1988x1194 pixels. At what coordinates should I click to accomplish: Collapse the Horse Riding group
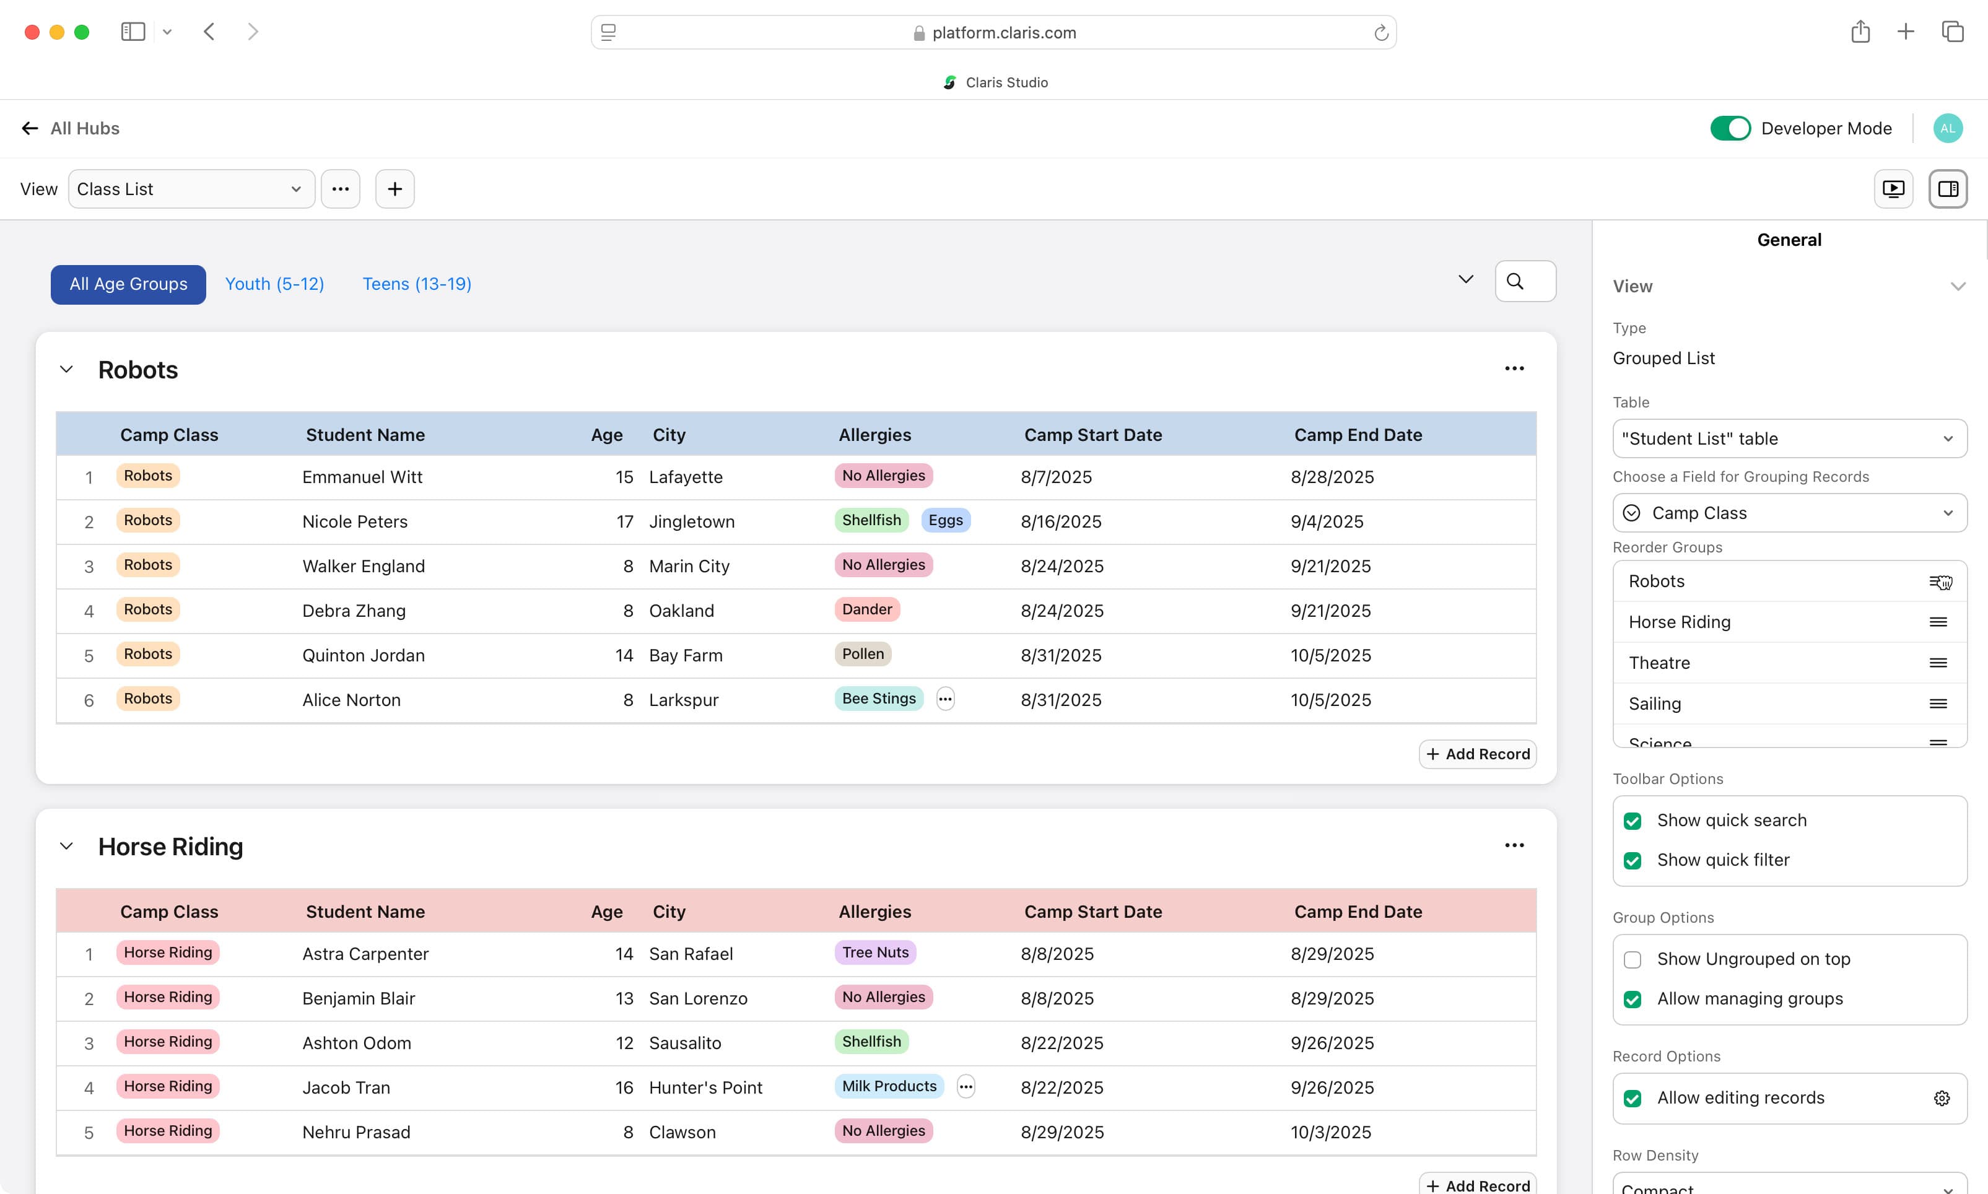coord(67,847)
